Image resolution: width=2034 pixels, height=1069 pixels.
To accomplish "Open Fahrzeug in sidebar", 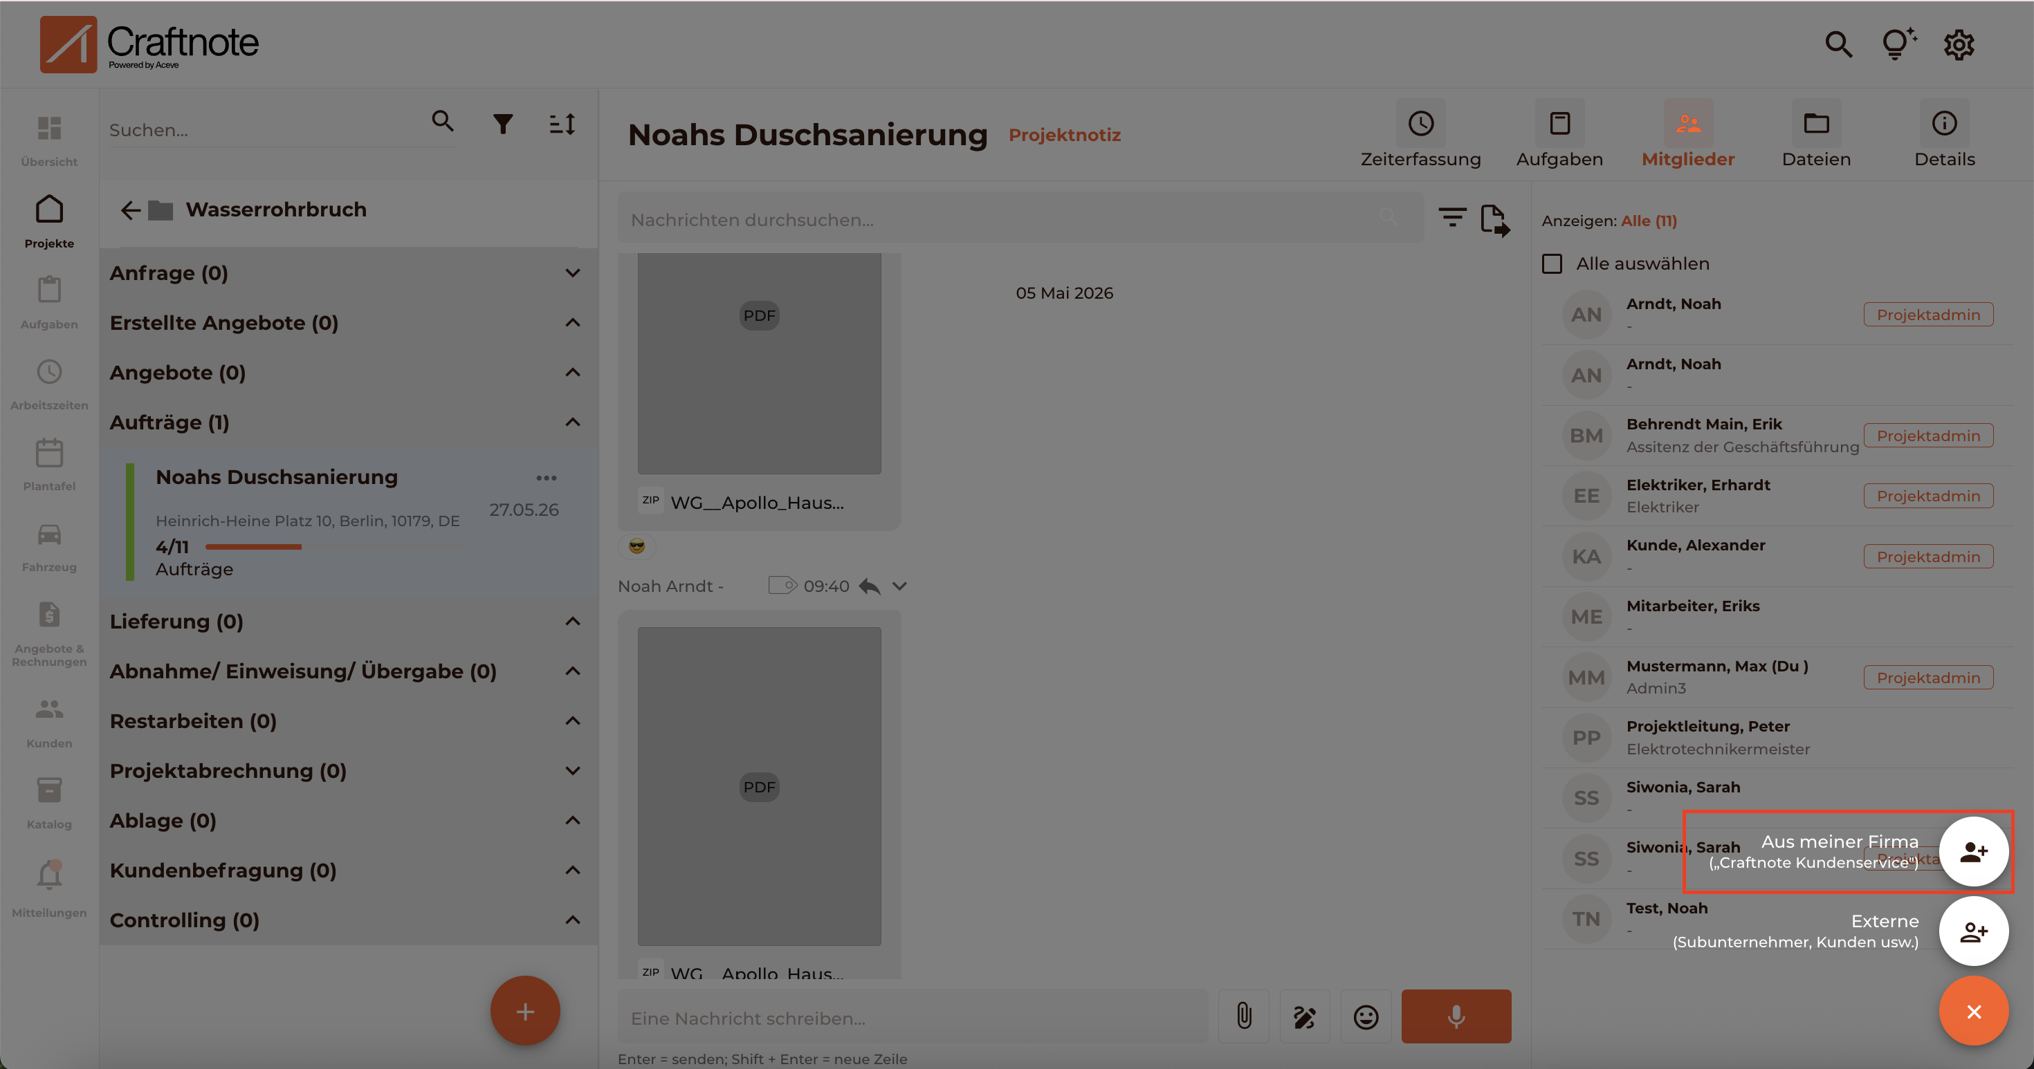I will point(49,546).
